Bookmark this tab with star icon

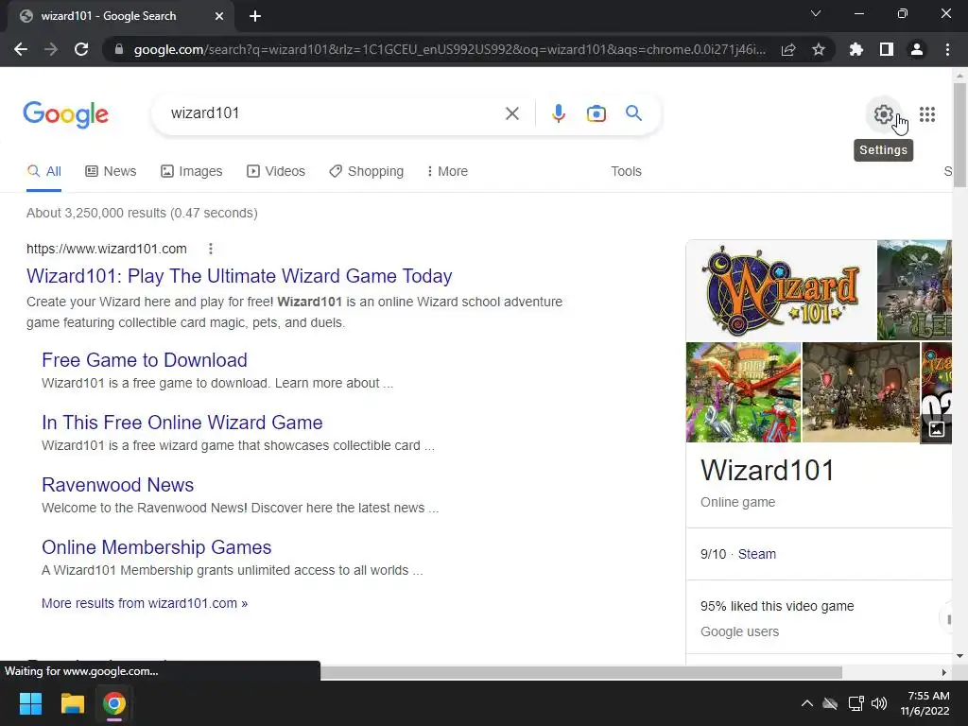(x=819, y=49)
